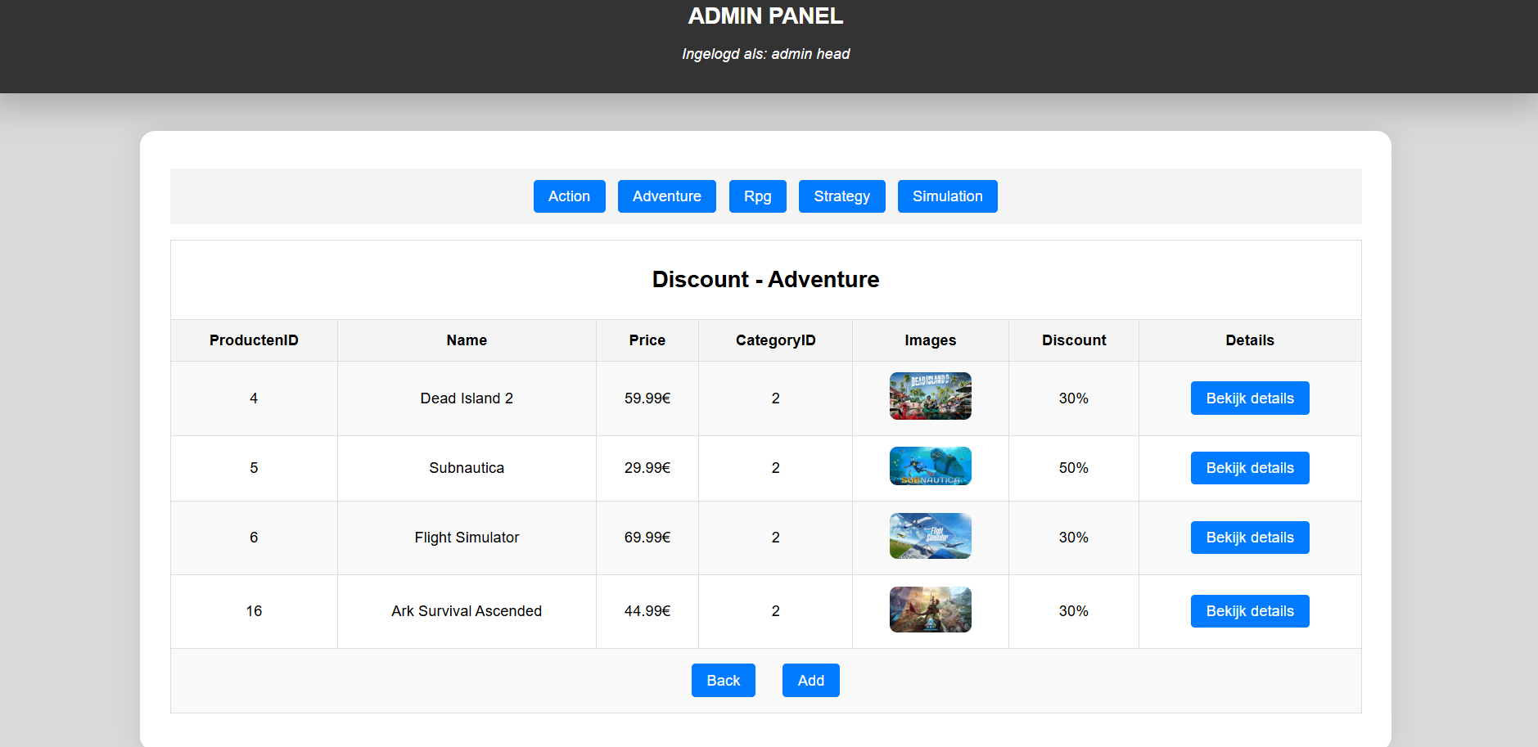Screen dimensions: 1538x747
Task: Select the Rpg category
Action: pos(757,196)
